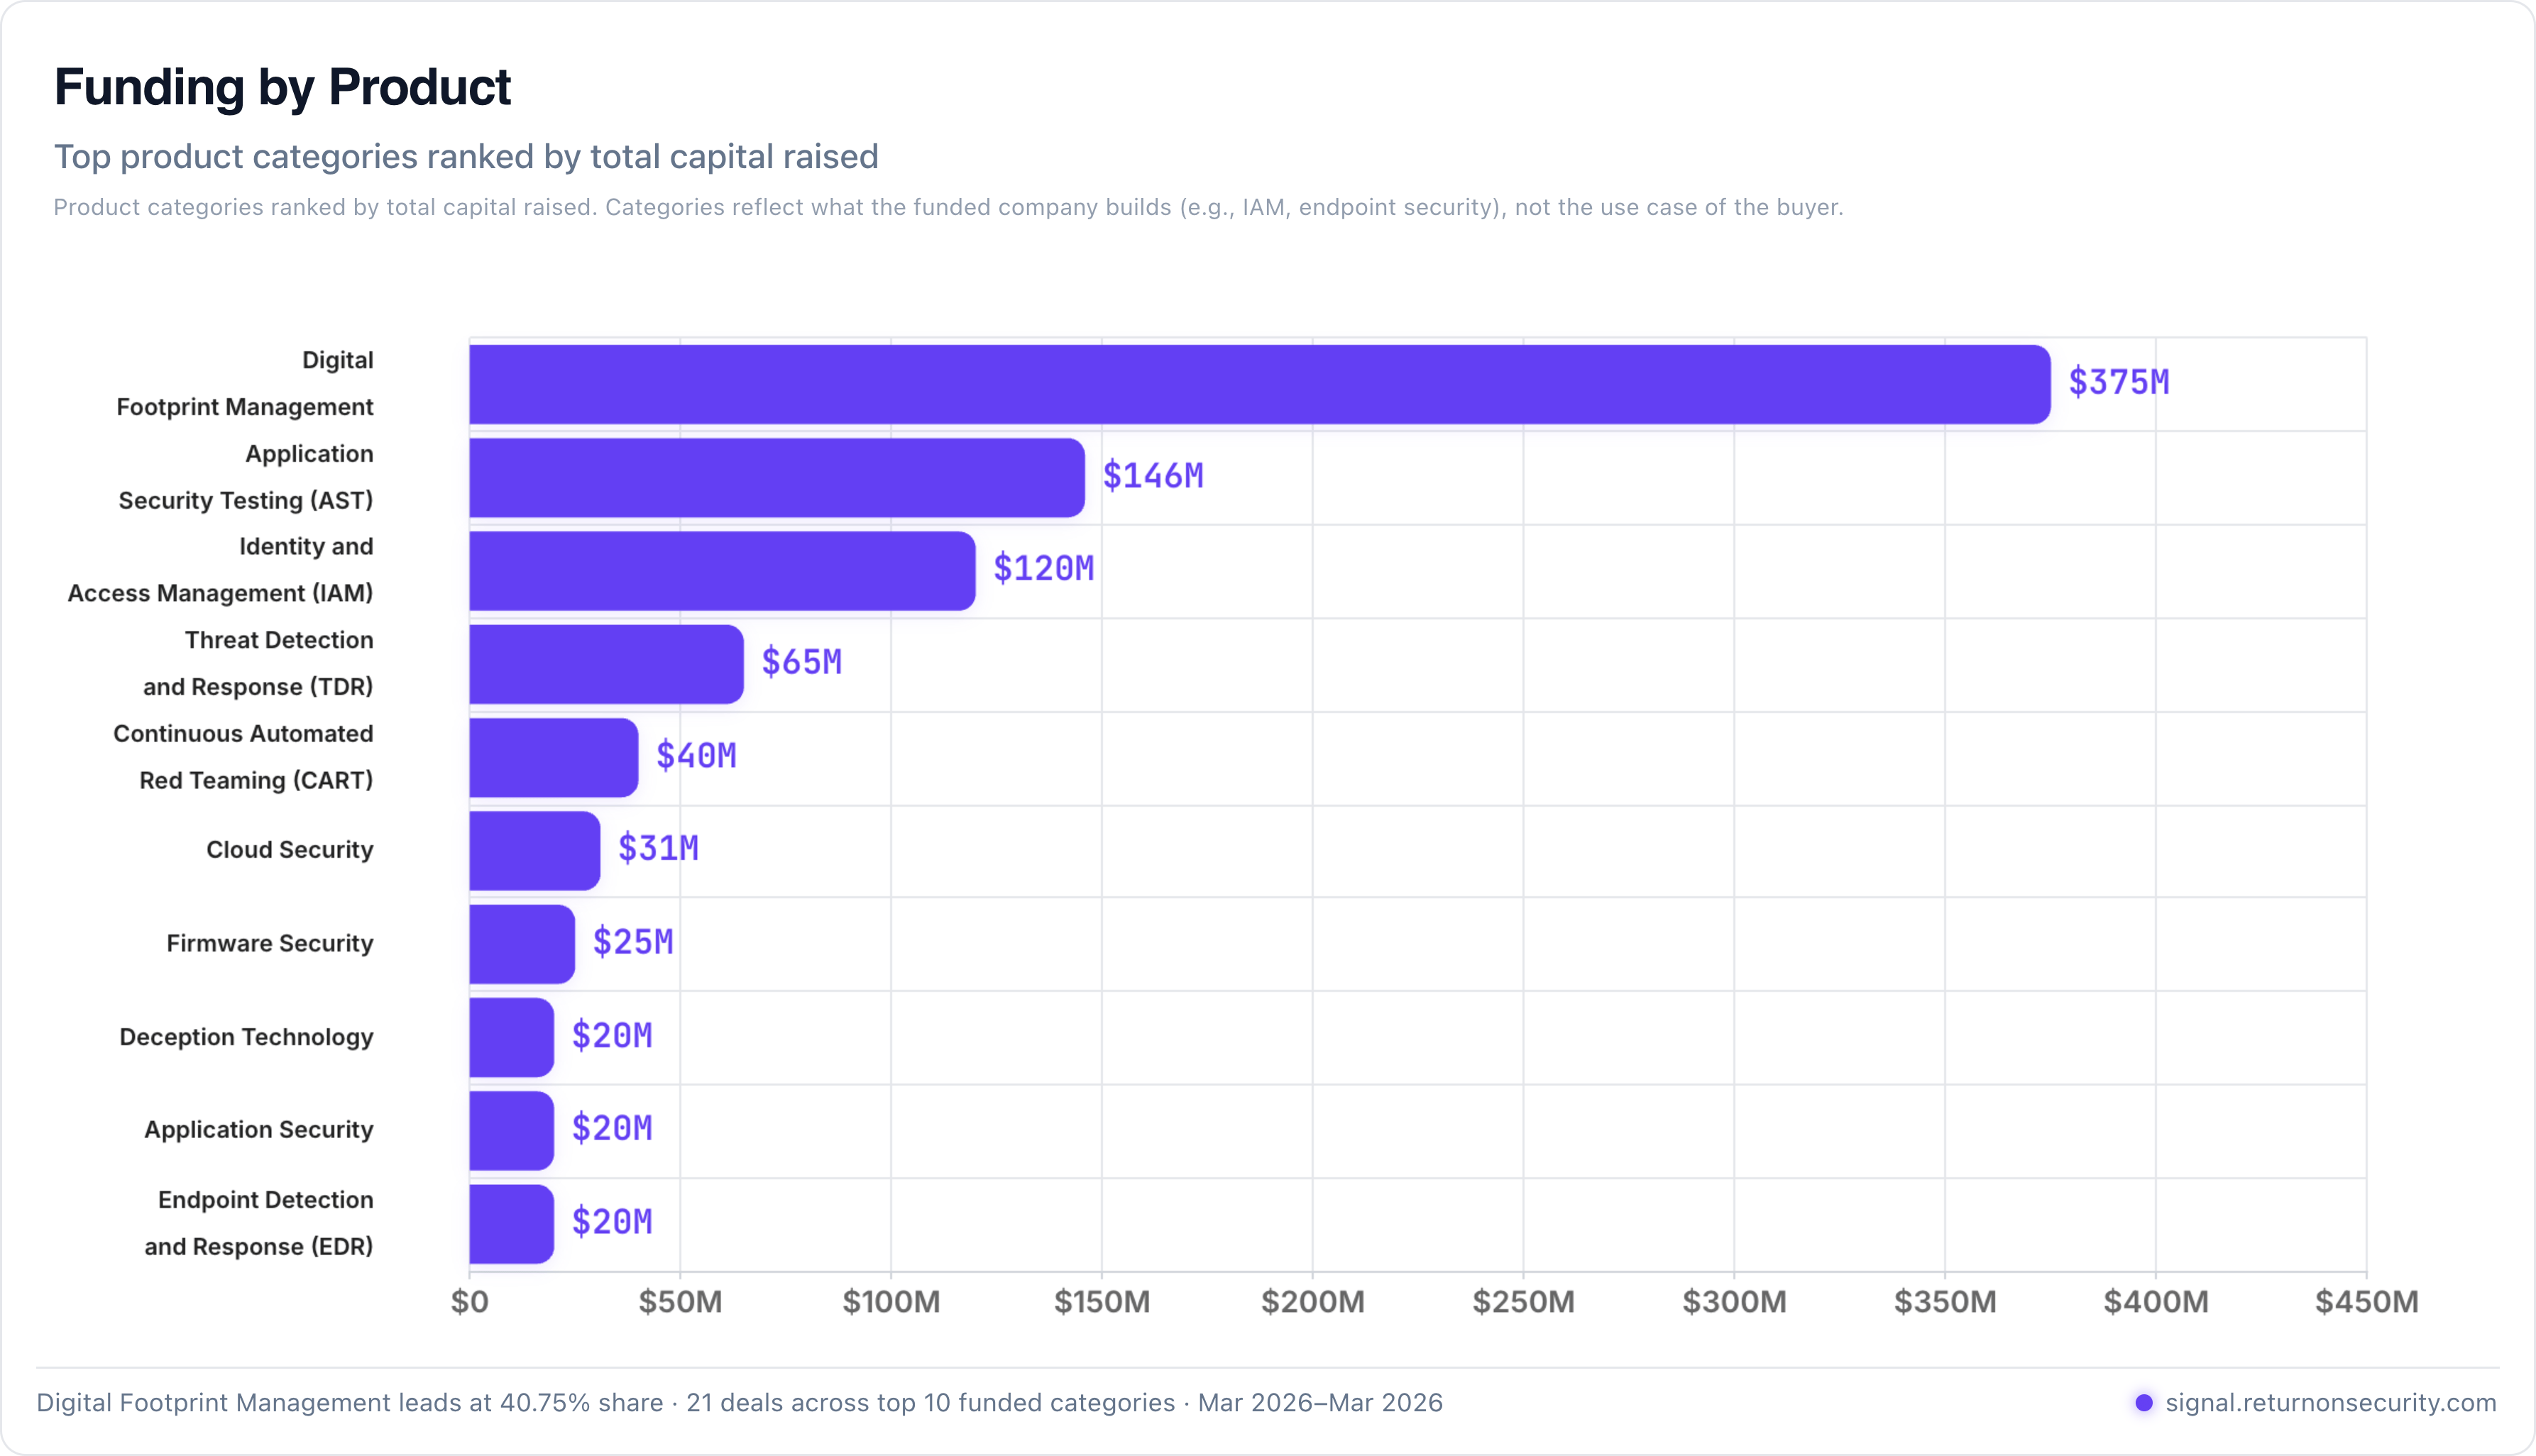Click the $200M axis tick label
This screenshot has height=1456, width=2536.
click(x=1312, y=1301)
